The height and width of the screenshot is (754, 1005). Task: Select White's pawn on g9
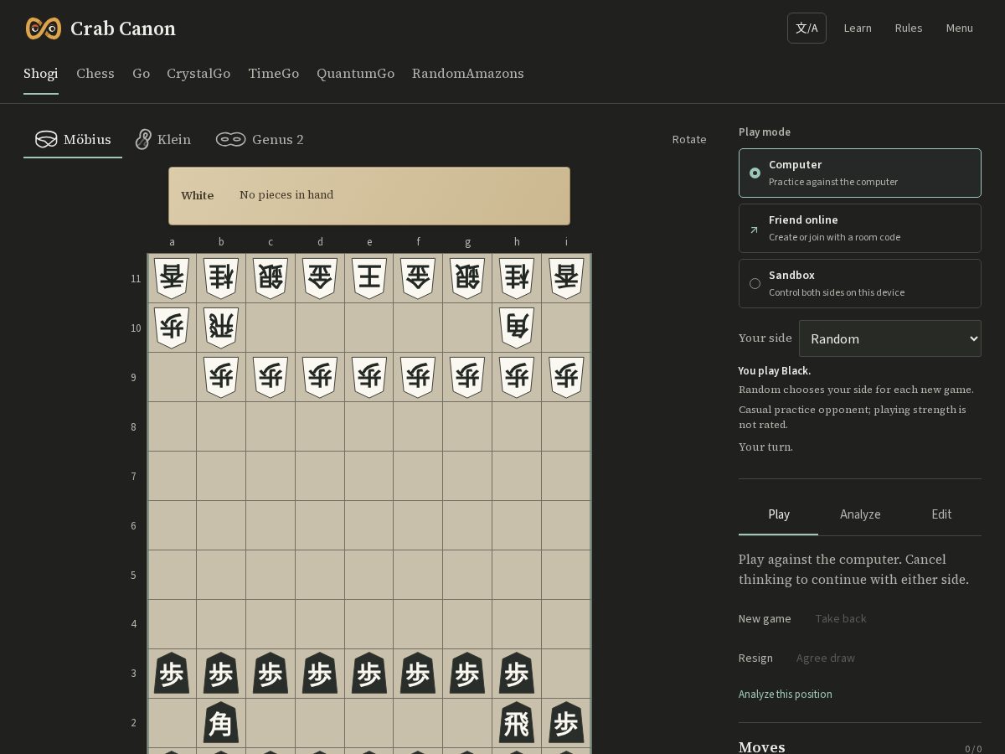tap(467, 377)
